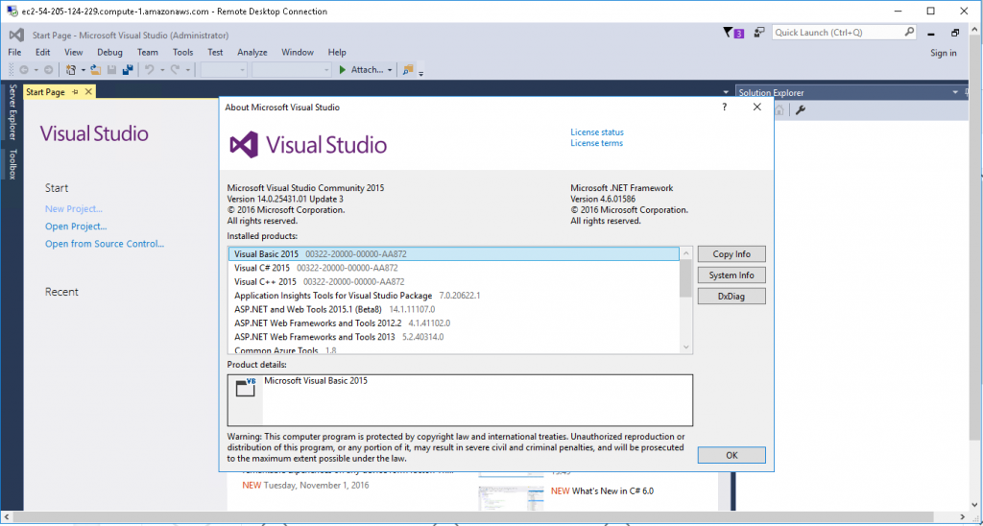Open Solution Explorer properties wrench icon
983x526 pixels.
tap(800, 109)
